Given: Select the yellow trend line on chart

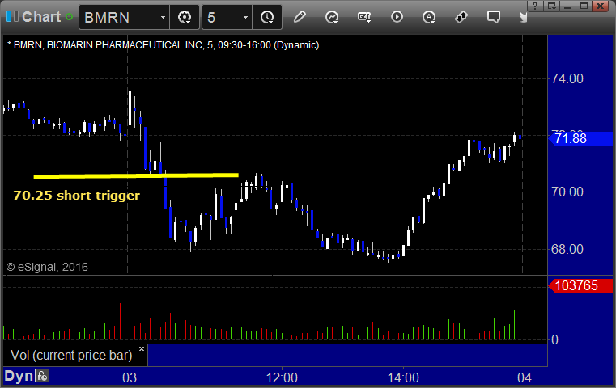Looking at the screenshot, I should (x=136, y=175).
